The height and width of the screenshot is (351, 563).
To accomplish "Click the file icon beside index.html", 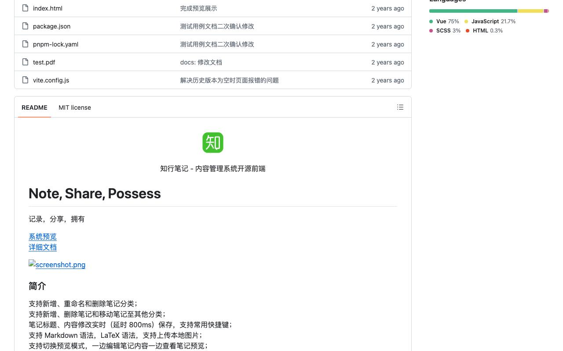I will click(x=26, y=8).
